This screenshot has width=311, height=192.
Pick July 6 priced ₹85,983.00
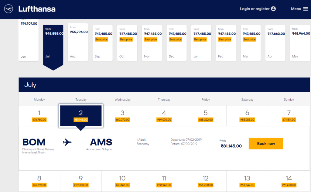point(247,116)
